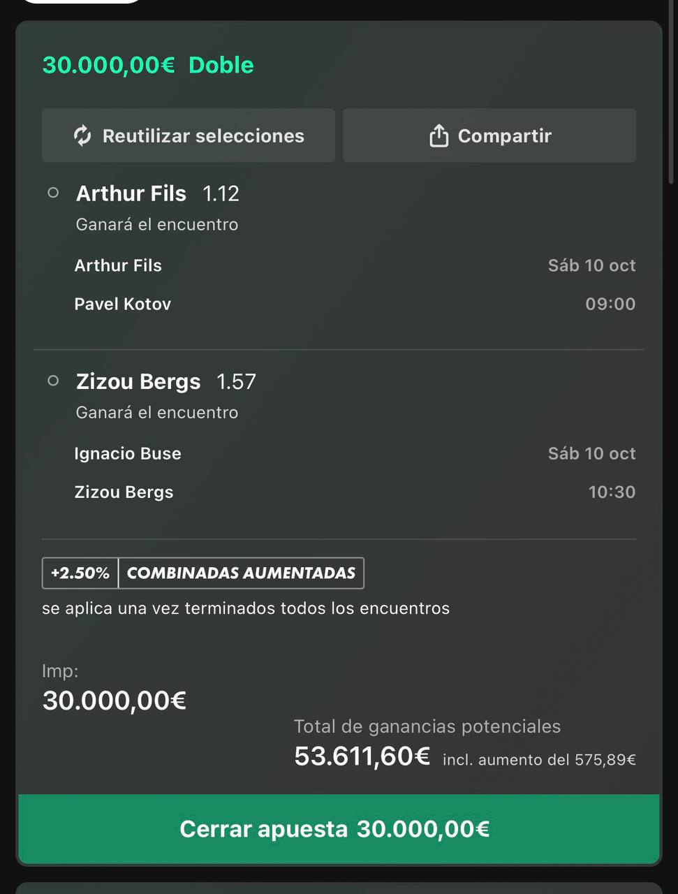Select player name Ignacio Buse
Viewport: 678px width, 894px height.
pos(128,453)
